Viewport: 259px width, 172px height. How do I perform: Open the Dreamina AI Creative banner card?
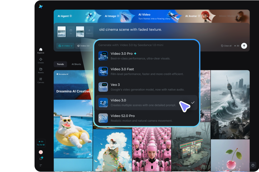[x=73, y=85]
